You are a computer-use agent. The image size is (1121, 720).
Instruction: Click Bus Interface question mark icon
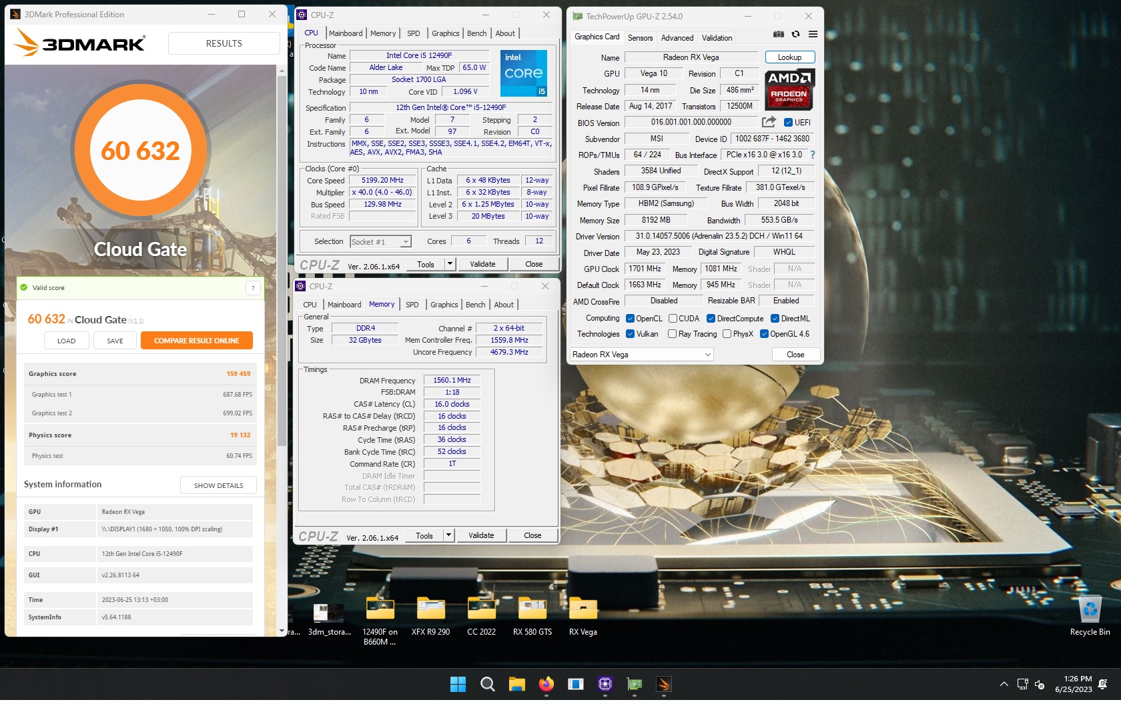(x=812, y=155)
